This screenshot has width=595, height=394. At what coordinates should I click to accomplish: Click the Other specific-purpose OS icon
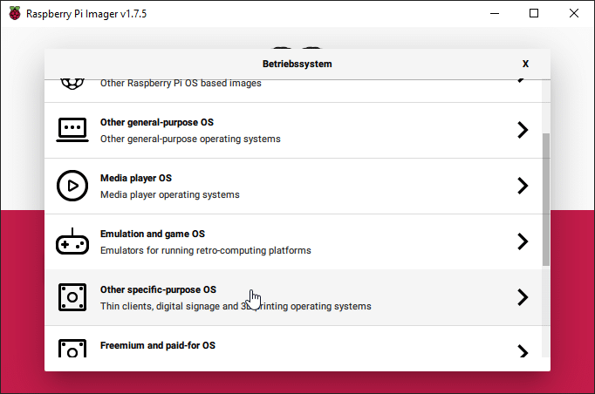(72, 297)
